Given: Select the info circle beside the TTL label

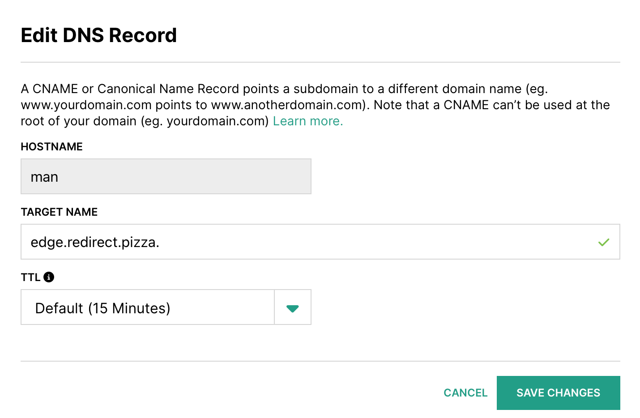Looking at the screenshot, I should (x=49, y=277).
